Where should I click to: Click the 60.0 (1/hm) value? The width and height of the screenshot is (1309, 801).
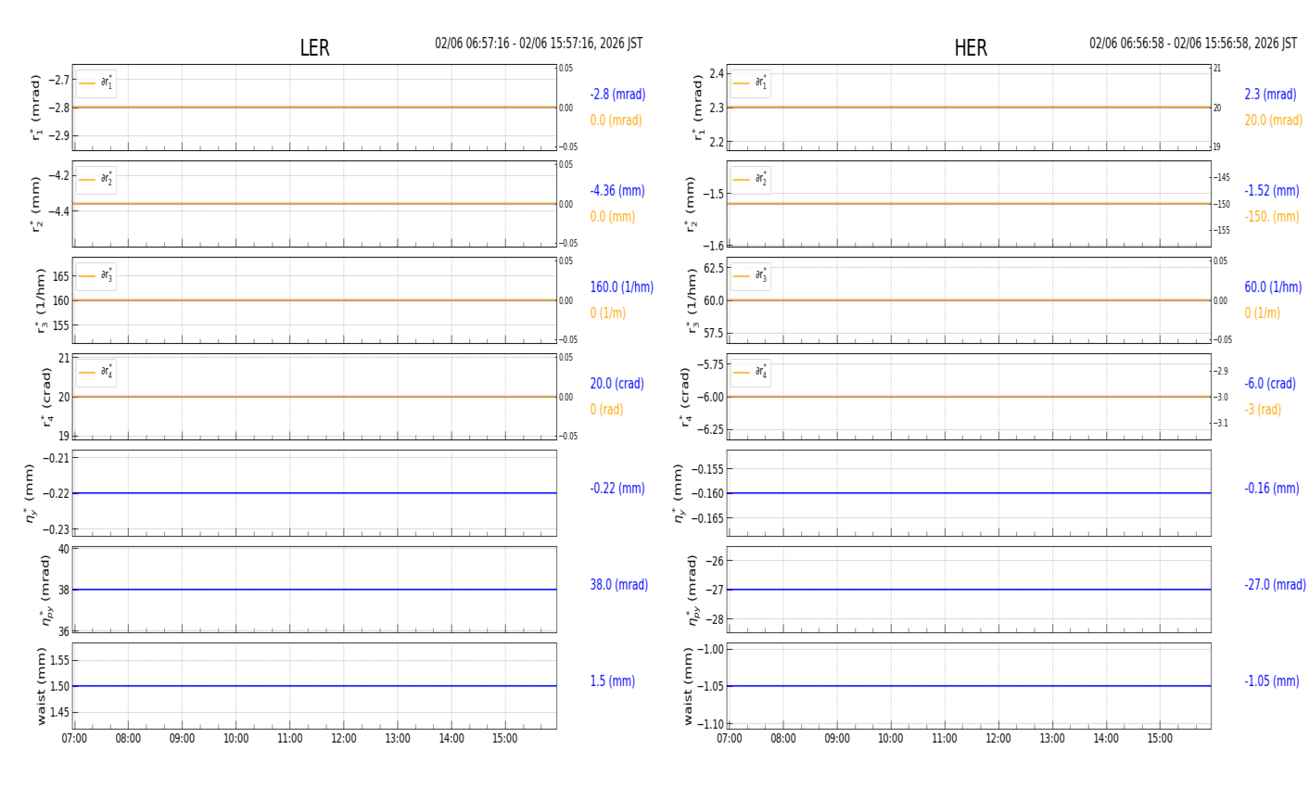1273,287
